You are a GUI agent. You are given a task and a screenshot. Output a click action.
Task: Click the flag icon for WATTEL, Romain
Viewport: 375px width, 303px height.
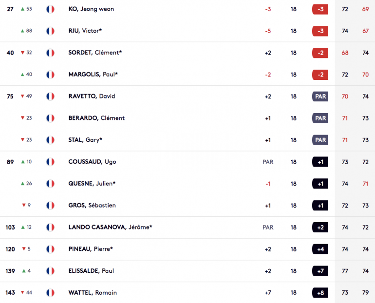(50, 293)
